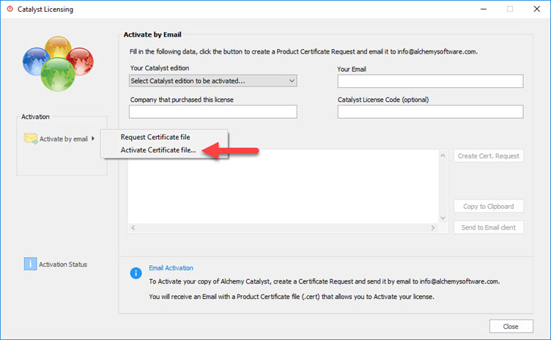Click the Catalyst Licensing title bar icon

tap(10, 10)
